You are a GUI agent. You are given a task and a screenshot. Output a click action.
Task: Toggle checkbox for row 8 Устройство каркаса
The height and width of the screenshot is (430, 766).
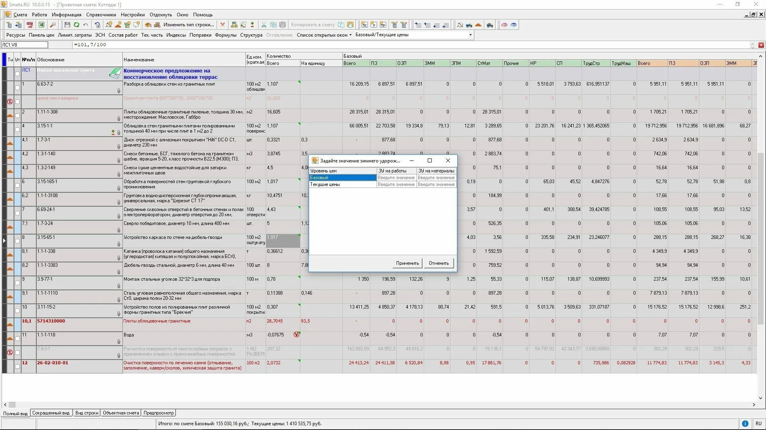pyautogui.click(x=17, y=241)
